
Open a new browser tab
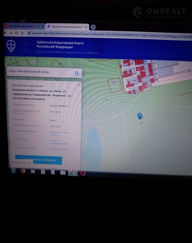93,27
